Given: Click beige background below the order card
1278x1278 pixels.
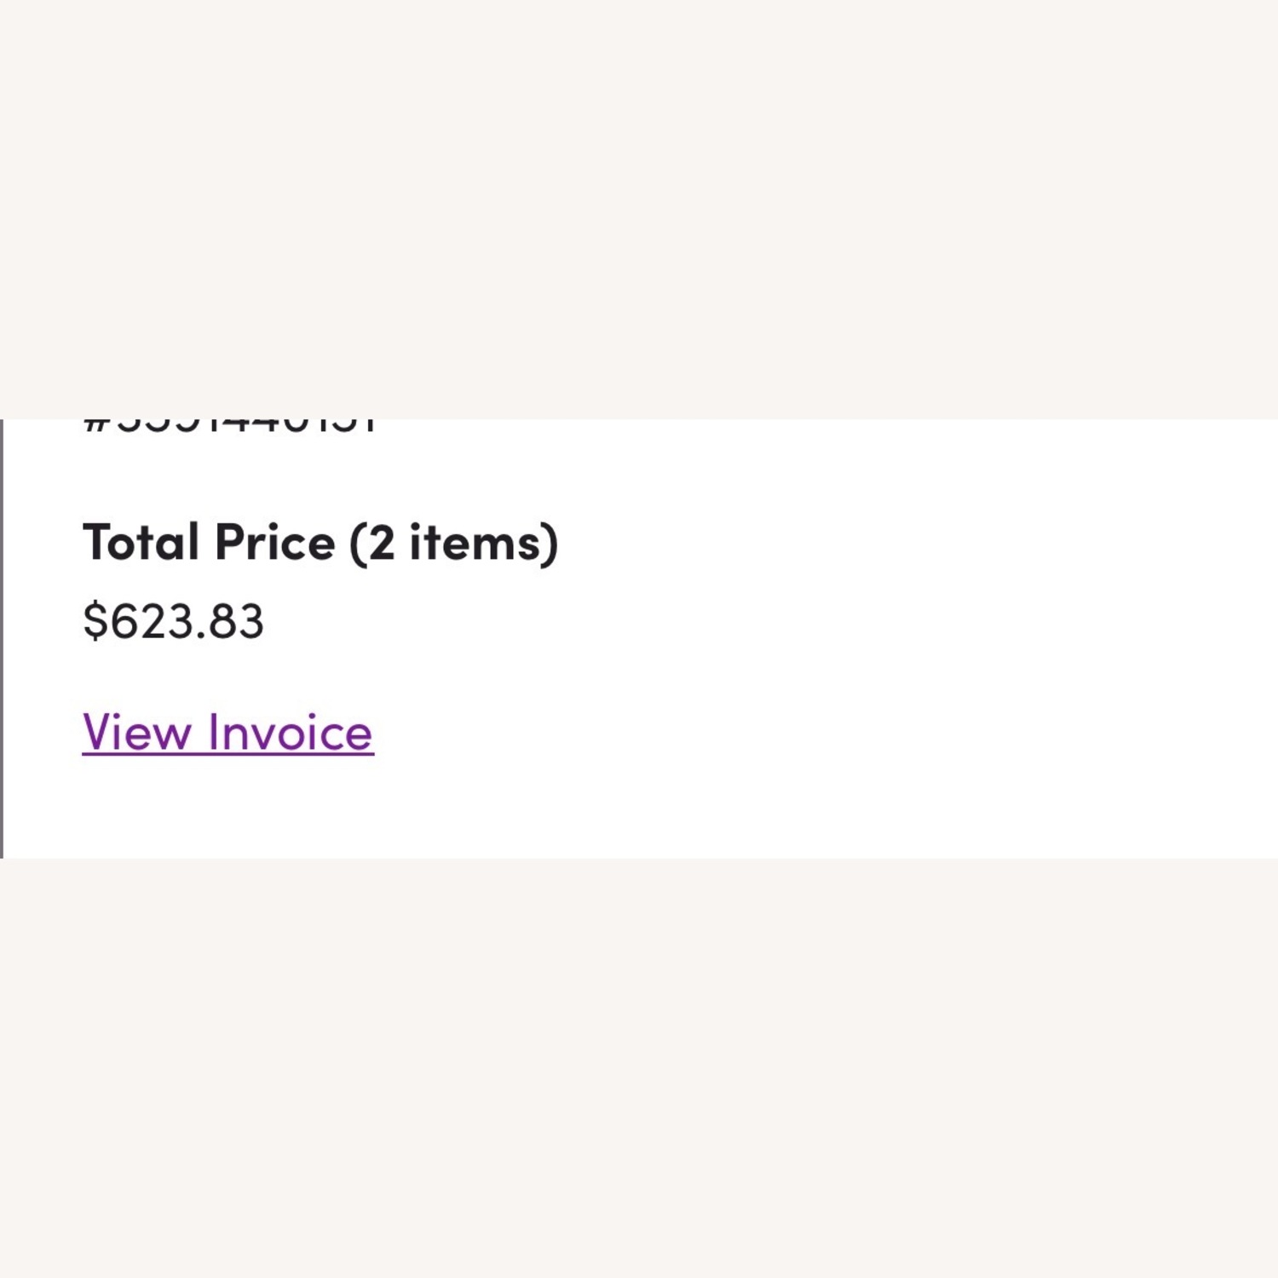Looking at the screenshot, I should (x=639, y=1065).
